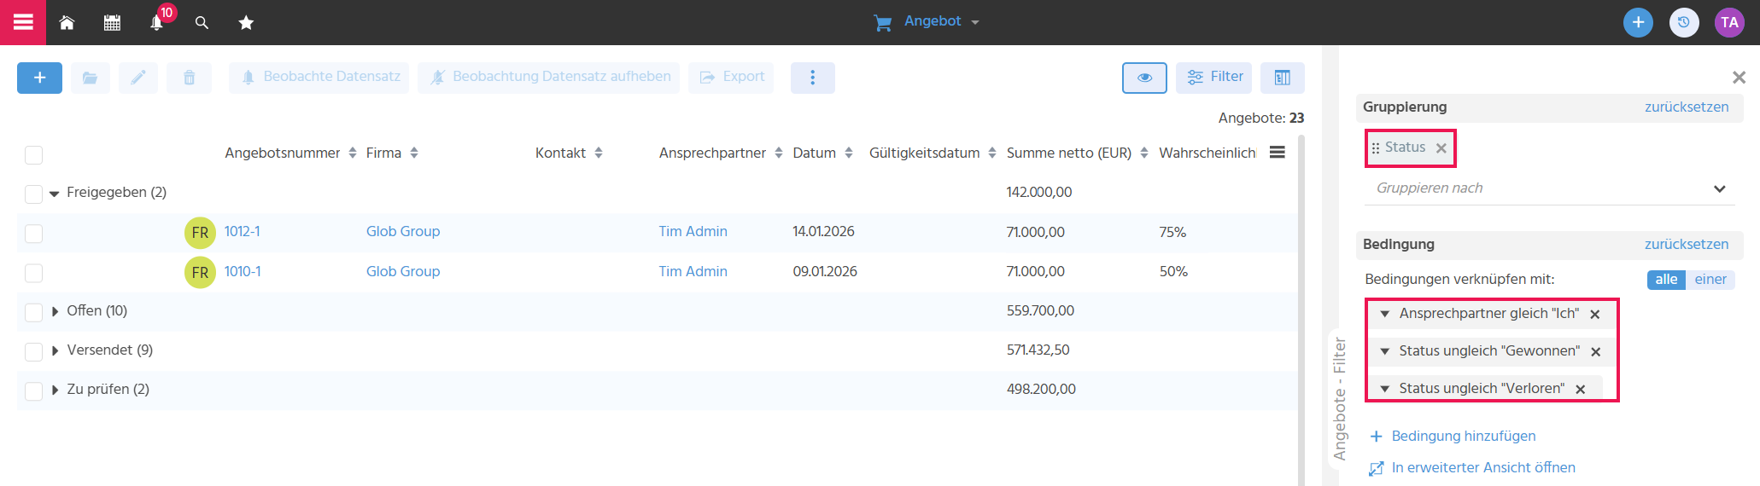Expand condition Ansprechpartner gleich "Ich"
1760x486 pixels.
click(x=1384, y=314)
